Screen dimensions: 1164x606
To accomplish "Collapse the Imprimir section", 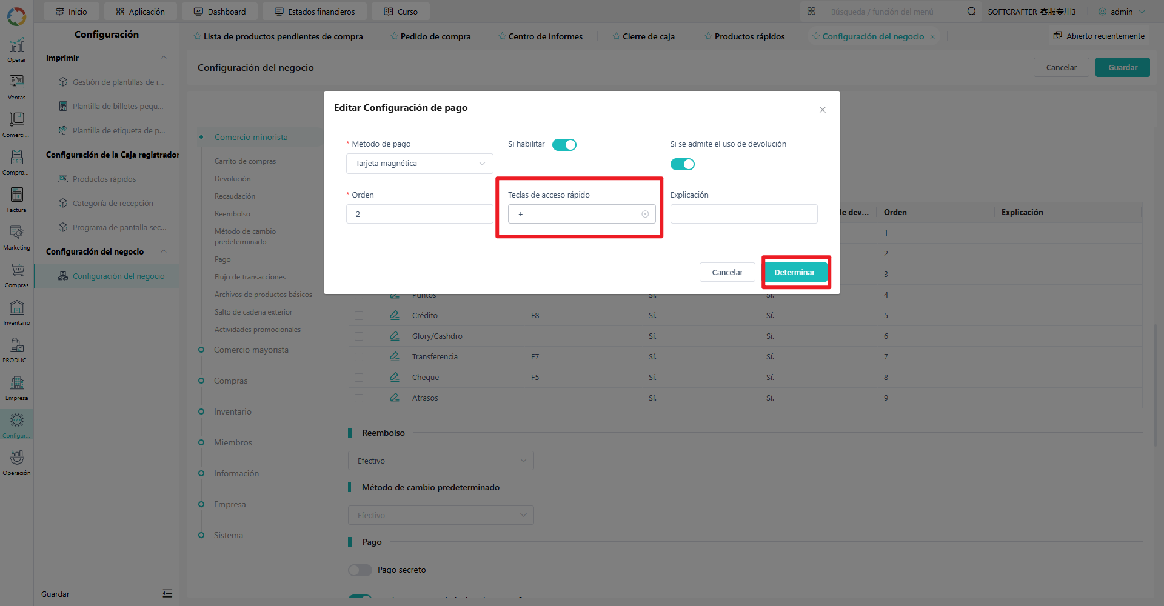I will pyautogui.click(x=164, y=58).
